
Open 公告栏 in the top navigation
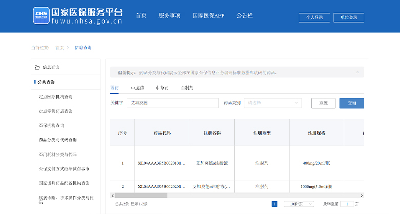245,16
